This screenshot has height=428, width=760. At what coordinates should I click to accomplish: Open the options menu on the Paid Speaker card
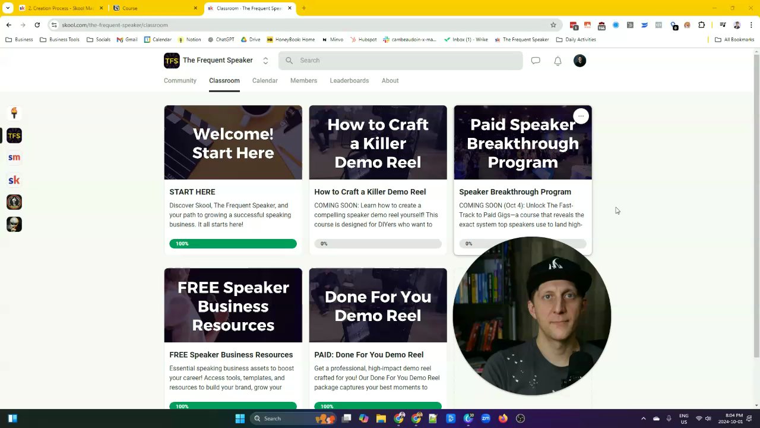point(581,116)
